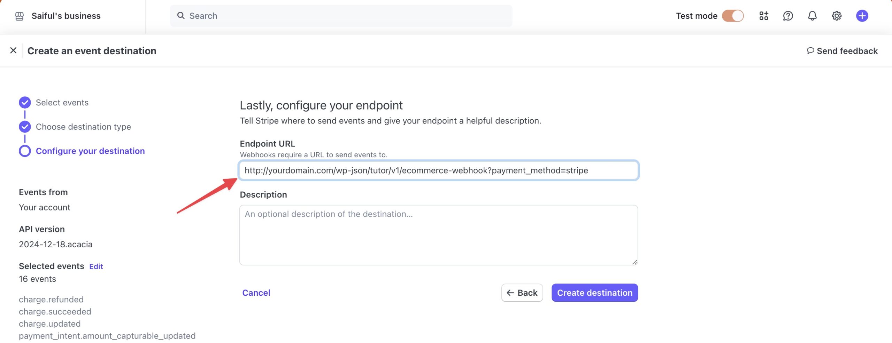Click Send feedback link

[847, 51]
